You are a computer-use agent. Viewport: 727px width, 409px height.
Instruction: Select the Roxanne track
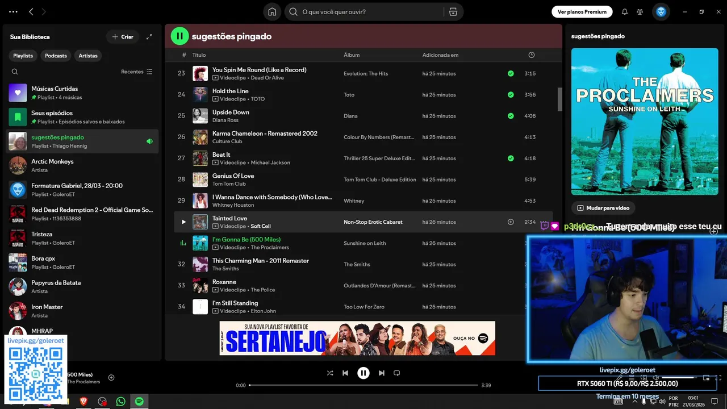pos(363,286)
